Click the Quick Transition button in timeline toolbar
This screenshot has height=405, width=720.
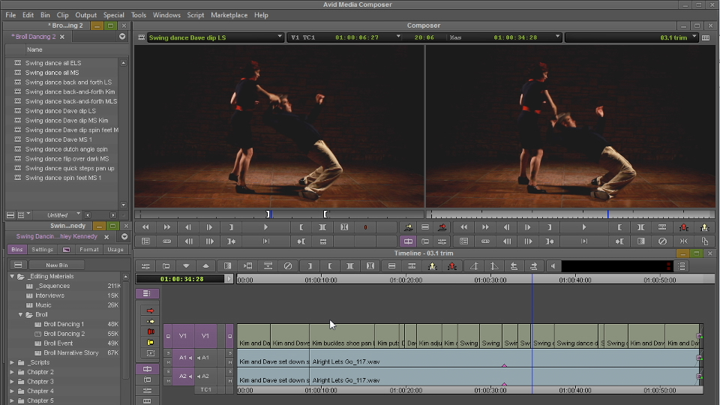tap(227, 266)
